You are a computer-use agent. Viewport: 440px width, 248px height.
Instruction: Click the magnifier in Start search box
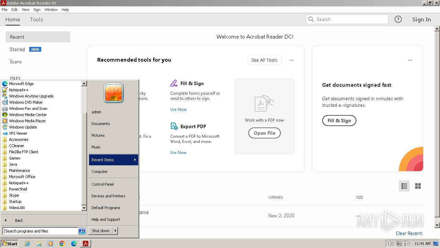[82, 231]
